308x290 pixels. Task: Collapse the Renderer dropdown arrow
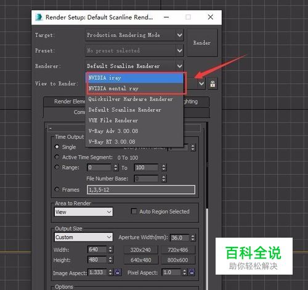179,66
